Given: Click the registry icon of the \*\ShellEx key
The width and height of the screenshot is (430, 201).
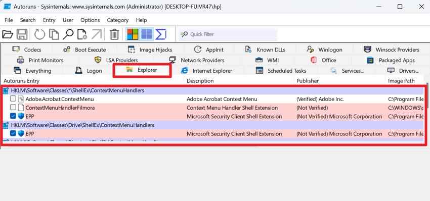Looking at the screenshot, I should pos(6,90).
